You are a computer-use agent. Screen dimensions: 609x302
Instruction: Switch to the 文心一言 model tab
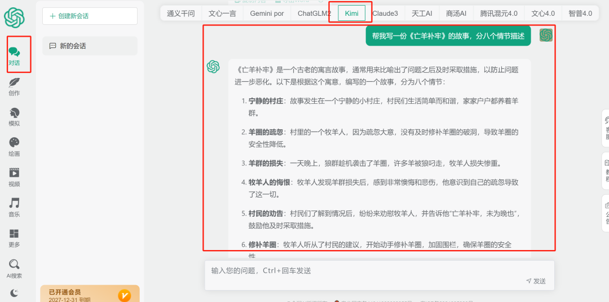[222, 14]
